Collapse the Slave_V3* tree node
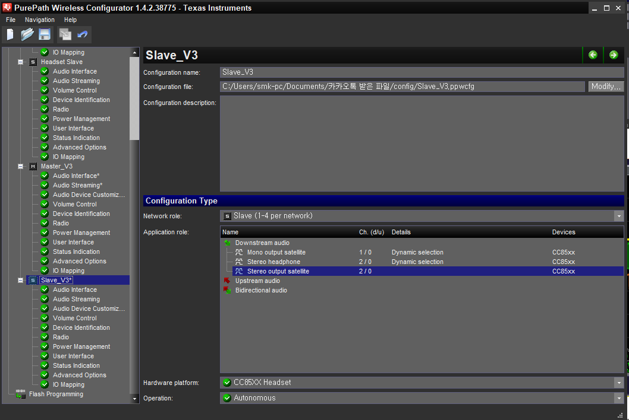Screen dimensions: 629x420 pos(20,280)
